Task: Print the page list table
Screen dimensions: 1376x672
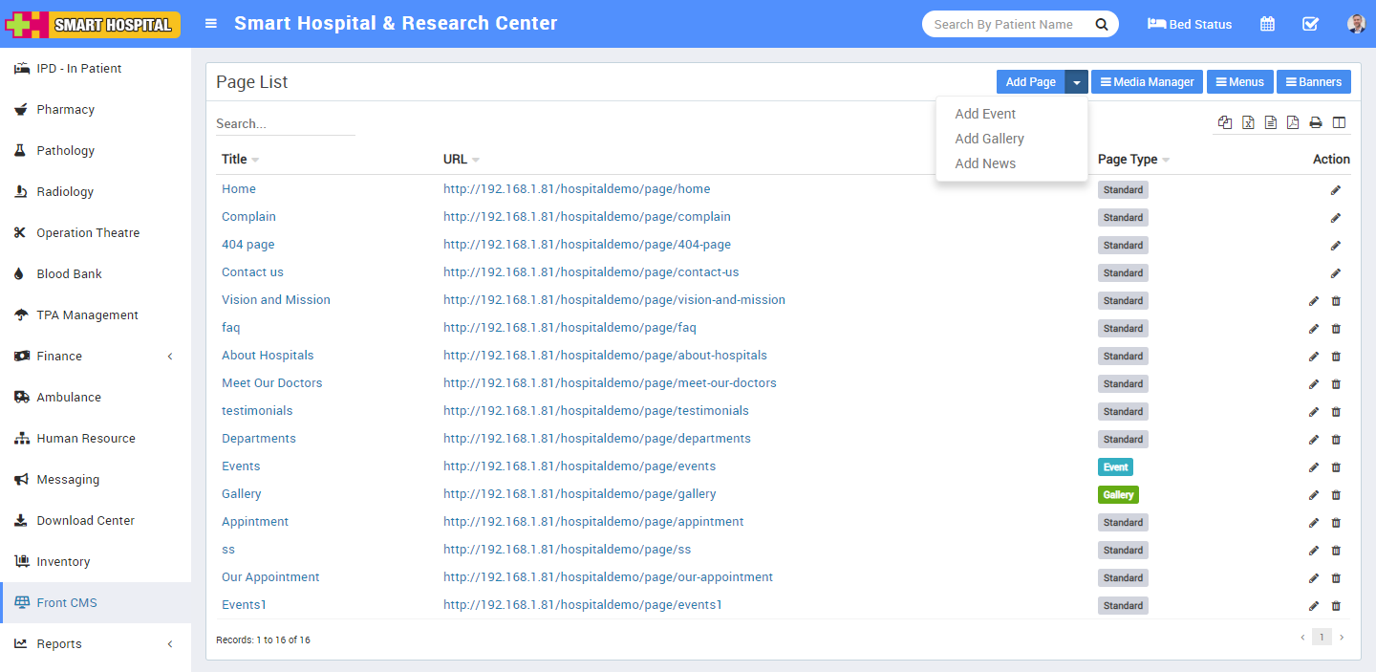Action: coord(1316,122)
